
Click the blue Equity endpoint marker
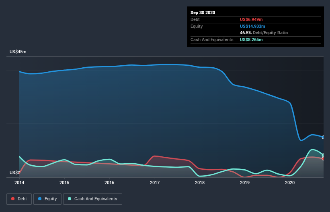tap(323, 137)
